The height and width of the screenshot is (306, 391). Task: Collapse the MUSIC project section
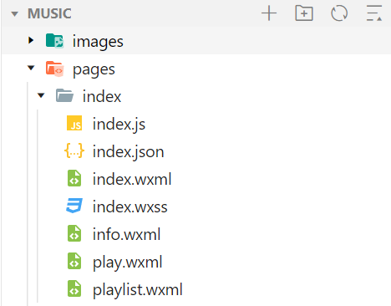(x=14, y=13)
